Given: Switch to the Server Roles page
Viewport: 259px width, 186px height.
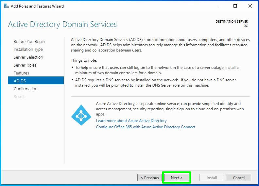Looking at the screenshot, I should coord(25,65).
